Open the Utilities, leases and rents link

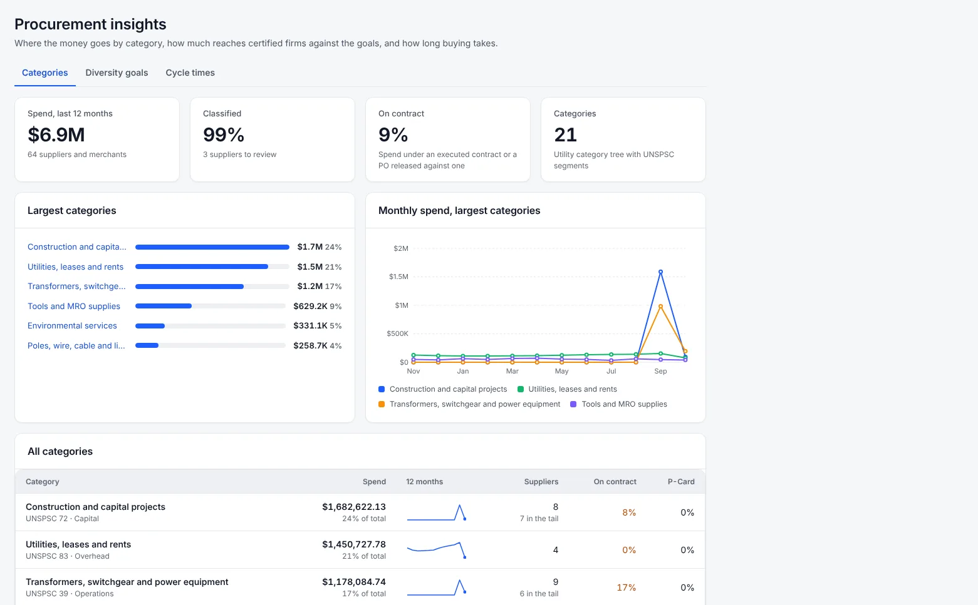[75, 267]
